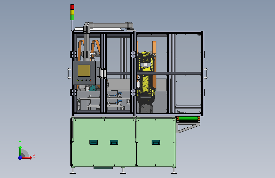Image resolution: width=275 pixels, height=178 pixels.
Task: Click the "Y" label on the triad
Action: click(x=20, y=143)
